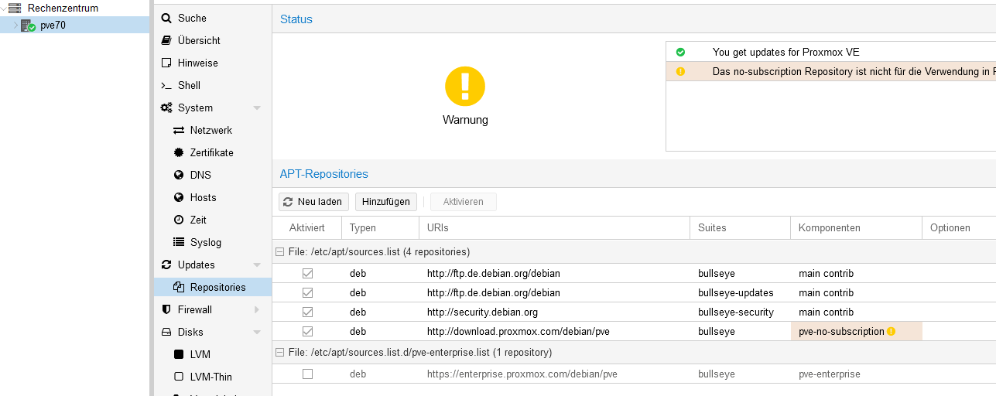Screen dimensions: 996x396
Task: Collapse the System menu section arrow
Action: pos(257,108)
